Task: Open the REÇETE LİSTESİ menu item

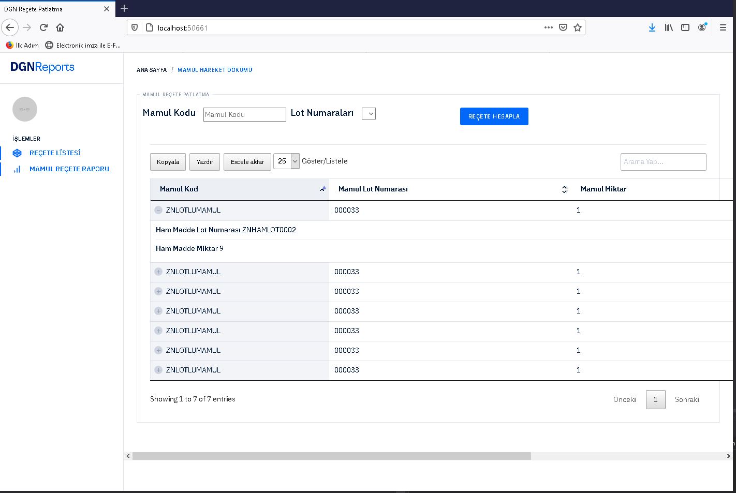Action: point(55,153)
